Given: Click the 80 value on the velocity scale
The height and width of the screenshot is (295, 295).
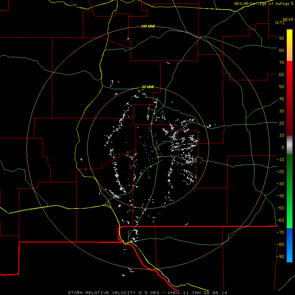Looking at the screenshot, I should 282,50.
